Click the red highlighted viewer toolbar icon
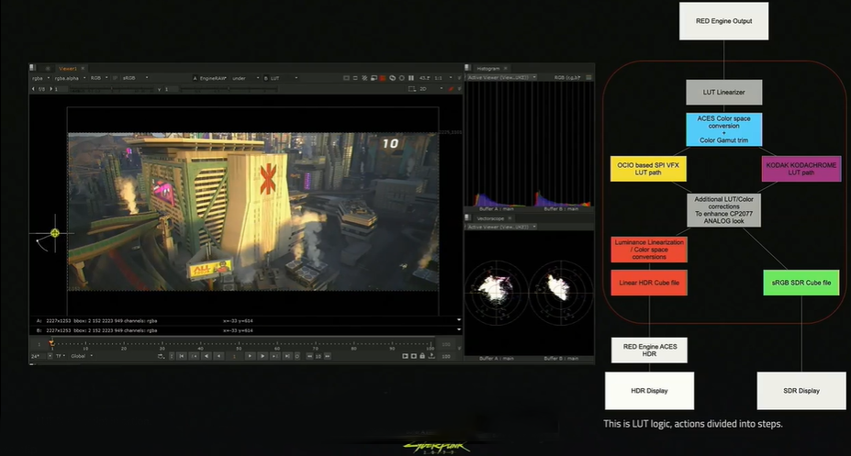 pos(382,78)
